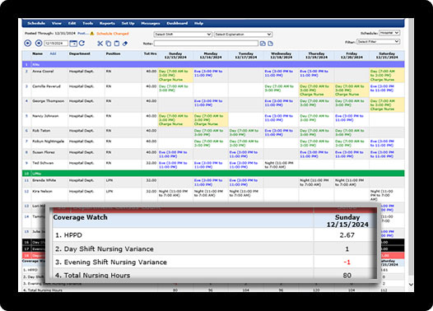Click employee name Susan Florez
Screen dimensions: 433x311
44,152
